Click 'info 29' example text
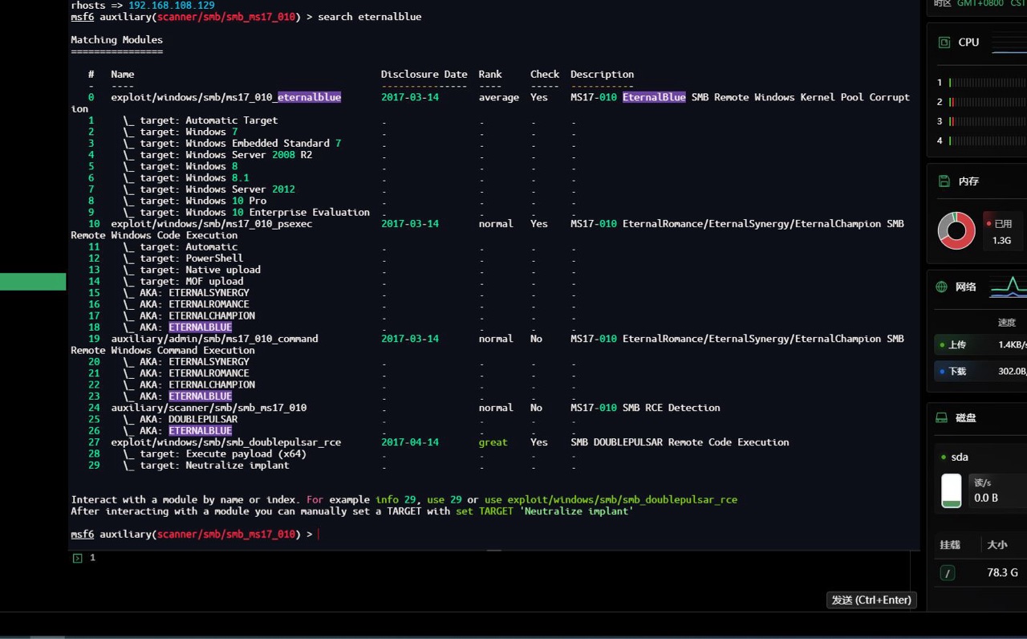The width and height of the screenshot is (1027, 639). pyautogui.click(x=399, y=499)
